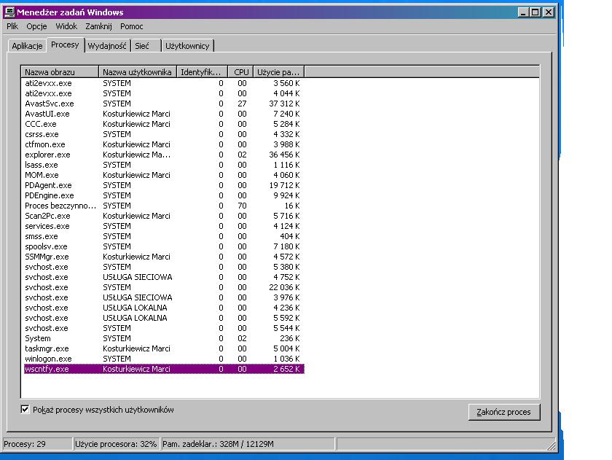Select the csrss.exe process

[164, 134]
